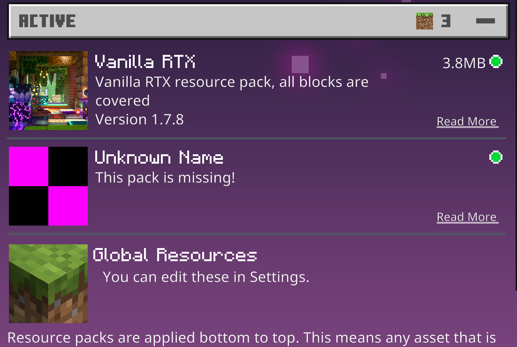The width and height of the screenshot is (517, 347).
Task: Click the Unknown Name pack title
Action: pyautogui.click(x=159, y=158)
